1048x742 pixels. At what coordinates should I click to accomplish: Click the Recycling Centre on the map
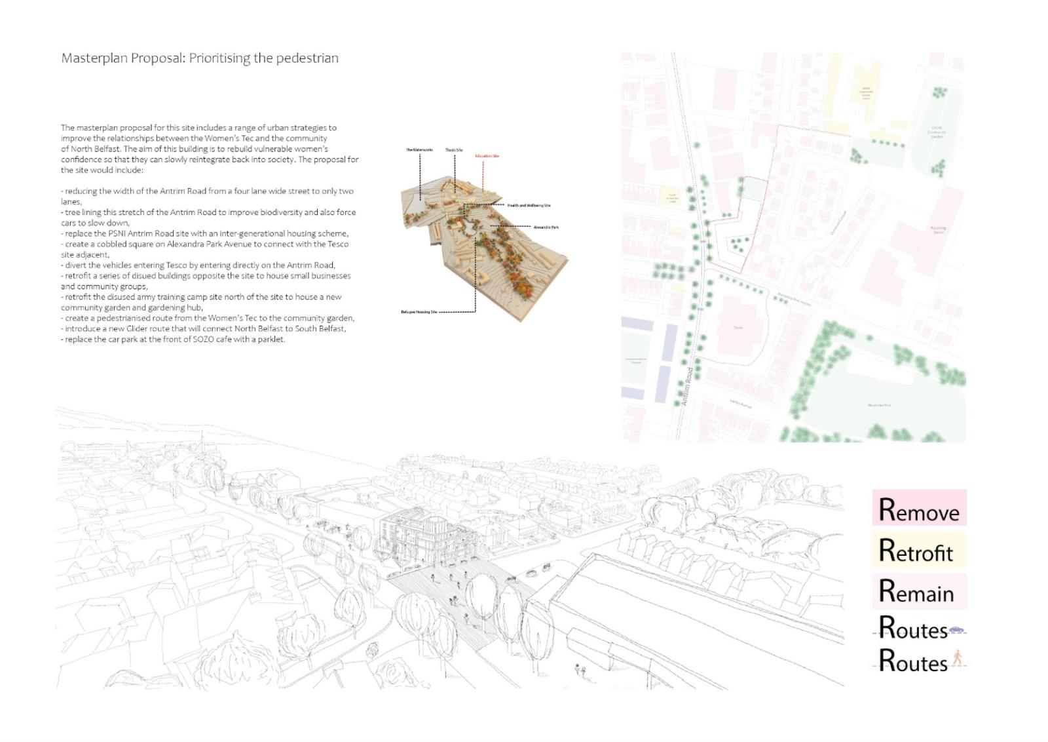pyautogui.click(x=937, y=230)
